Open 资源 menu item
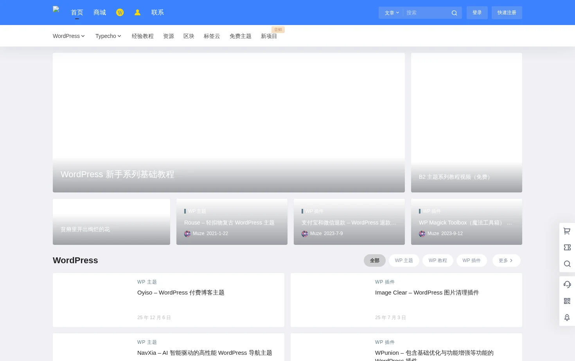Viewport: 575px width, 361px height. tap(169, 36)
